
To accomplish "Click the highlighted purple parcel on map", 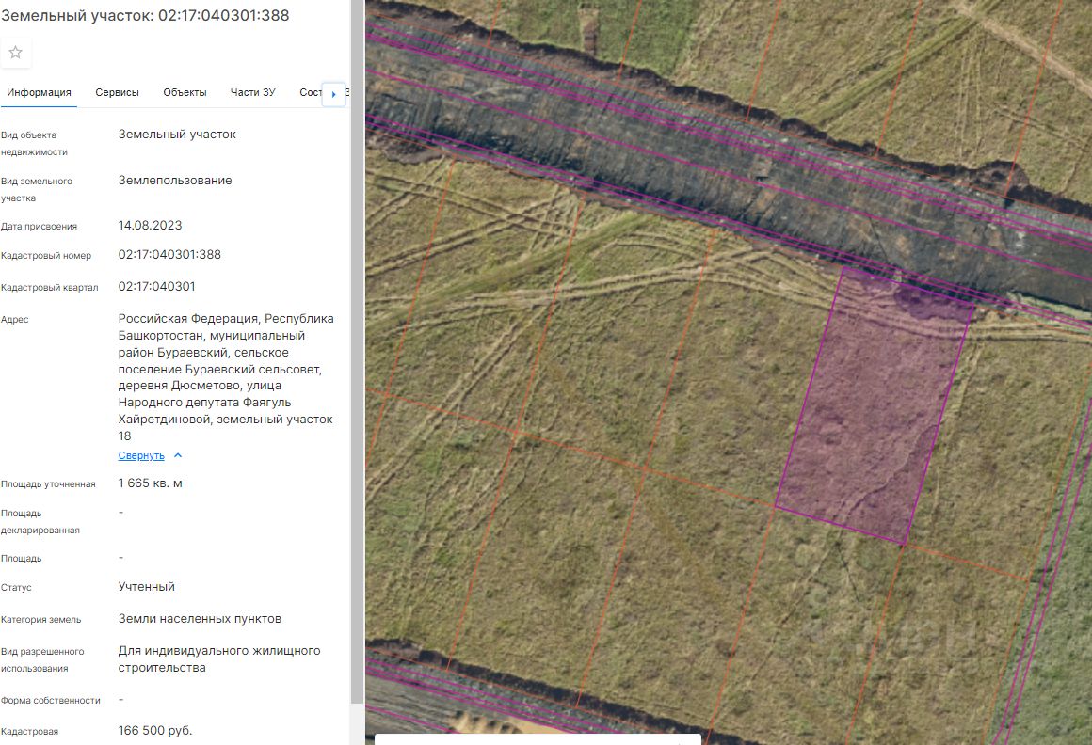I will click(874, 407).
